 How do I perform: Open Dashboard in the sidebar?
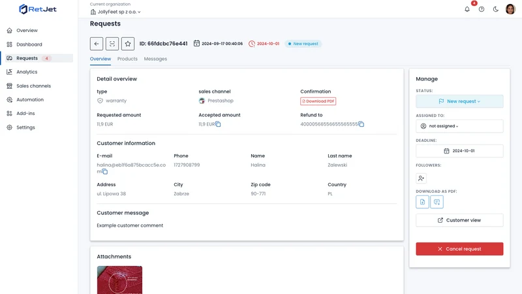29,44
